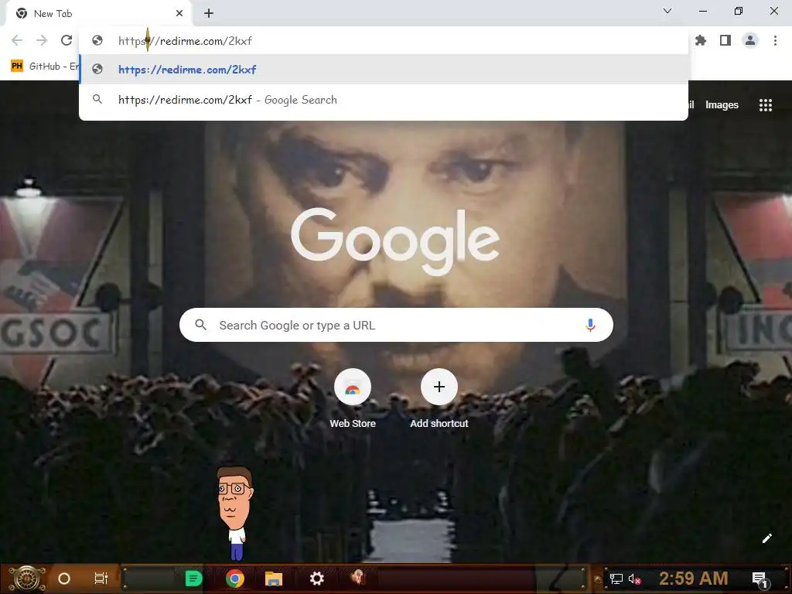Open the 2:59 AM clock

[694, 579]
